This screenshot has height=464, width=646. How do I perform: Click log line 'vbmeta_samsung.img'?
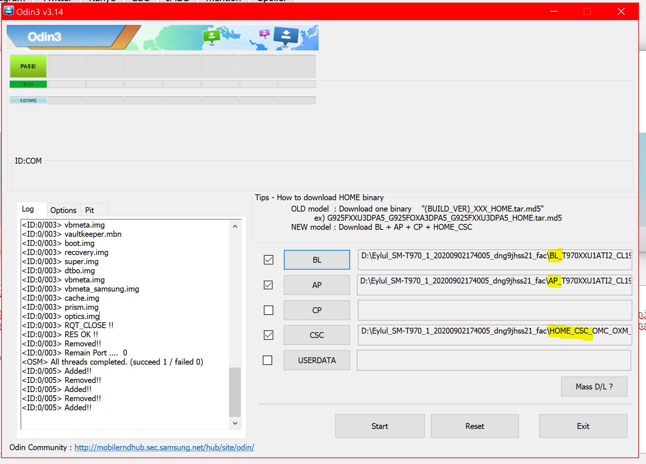pos(81,289)
